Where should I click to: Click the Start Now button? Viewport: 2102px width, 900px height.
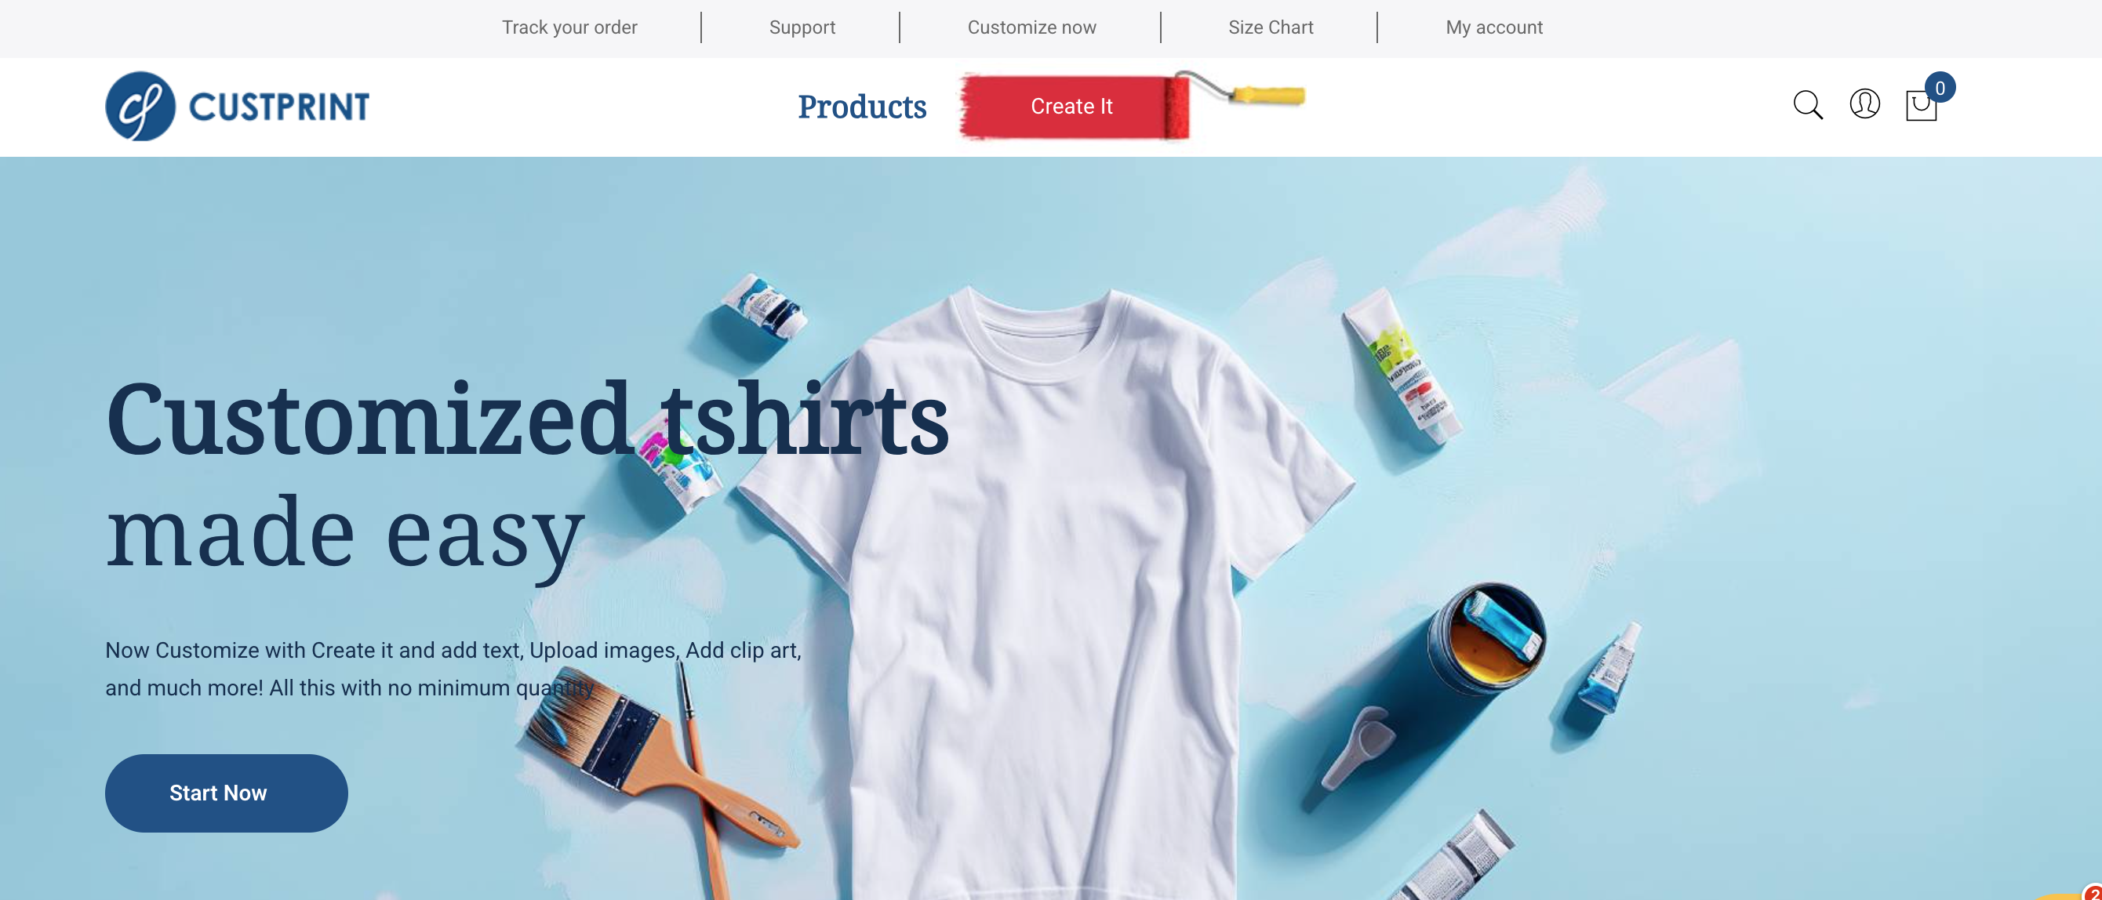click(x=226, y=793)
